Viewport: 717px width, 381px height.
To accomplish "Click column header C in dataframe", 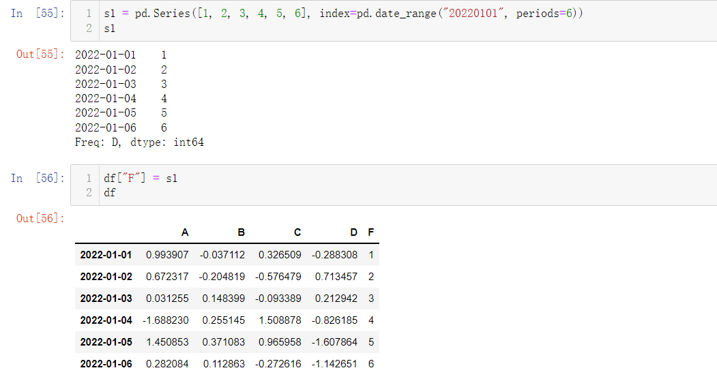I will pos(297,232).
